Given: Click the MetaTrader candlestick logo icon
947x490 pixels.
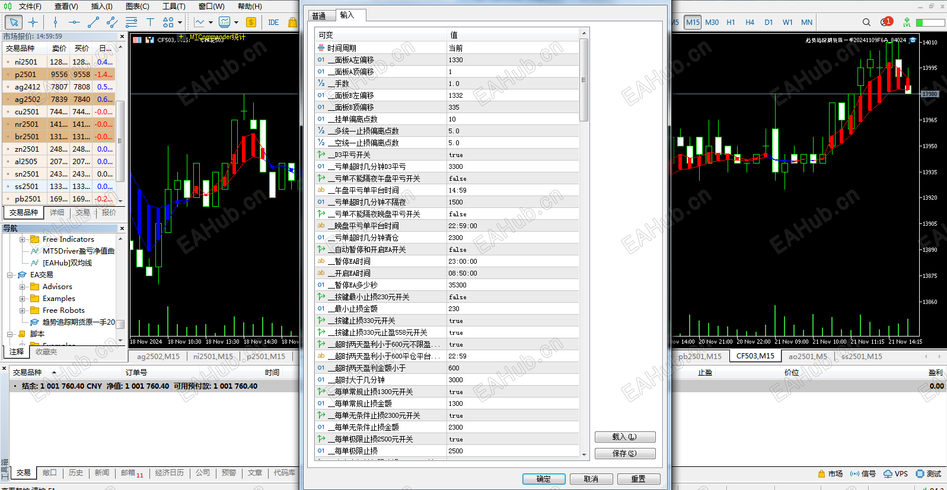Looking at the screenshot, I should 8,6.
